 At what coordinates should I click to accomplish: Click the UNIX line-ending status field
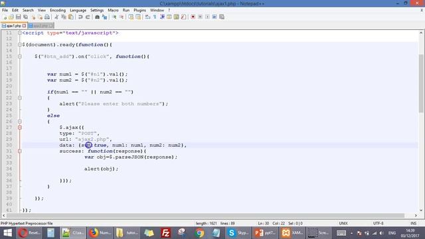pos(343,224)
